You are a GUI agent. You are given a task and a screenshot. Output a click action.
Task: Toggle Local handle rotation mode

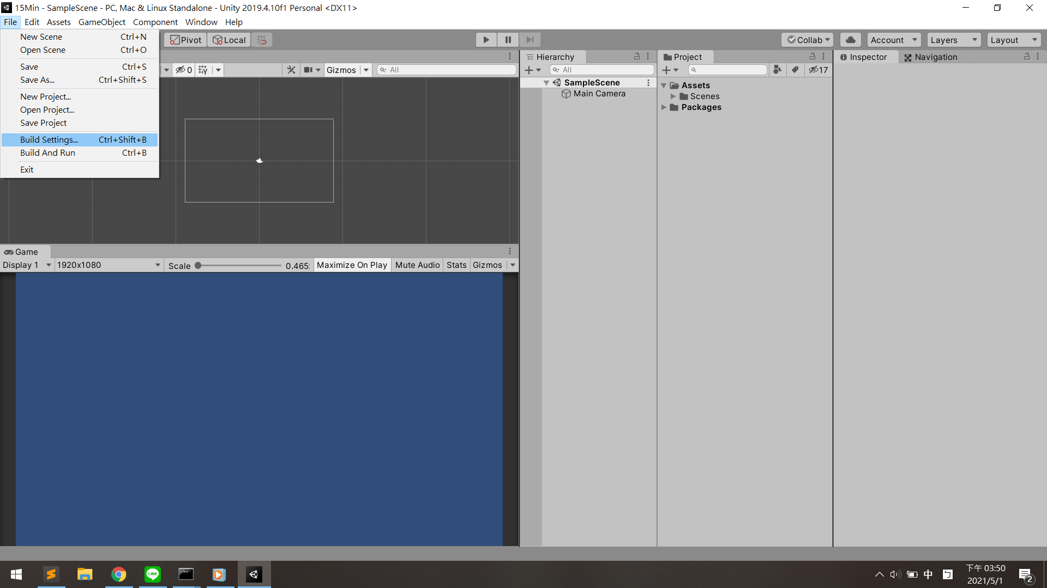coord(229,40)
